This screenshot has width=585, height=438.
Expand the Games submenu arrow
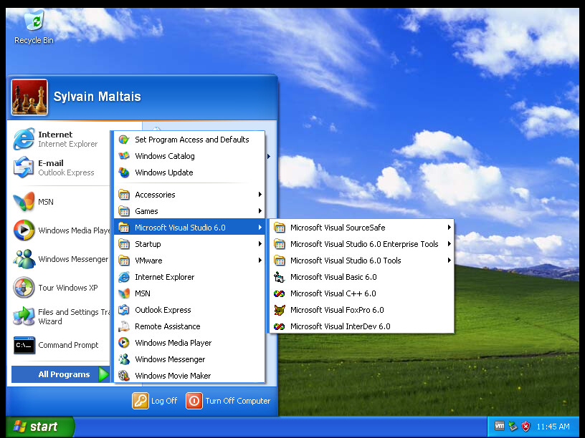[260, 211]
